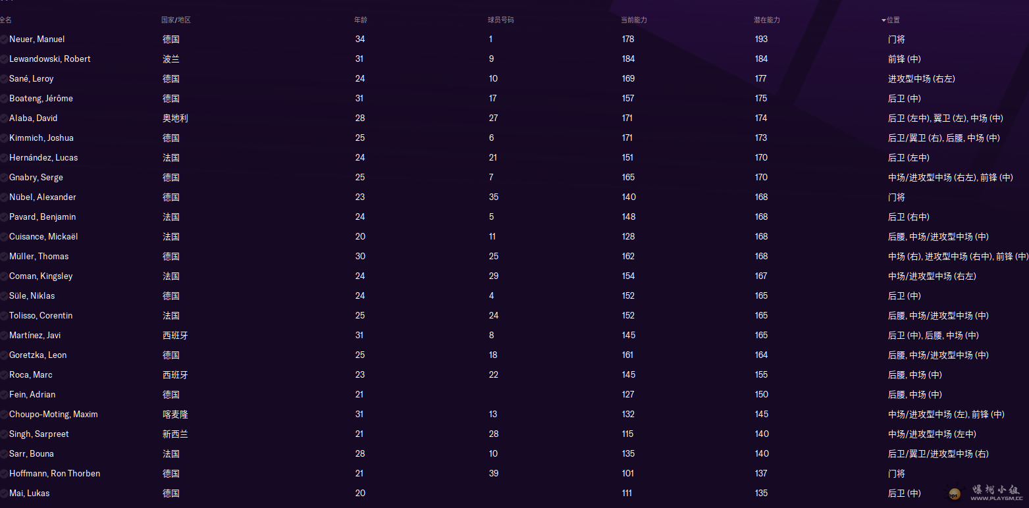
Task: Click the checkmark icon beside Neuer, Manuel
Action: click(x=4, y=39)
